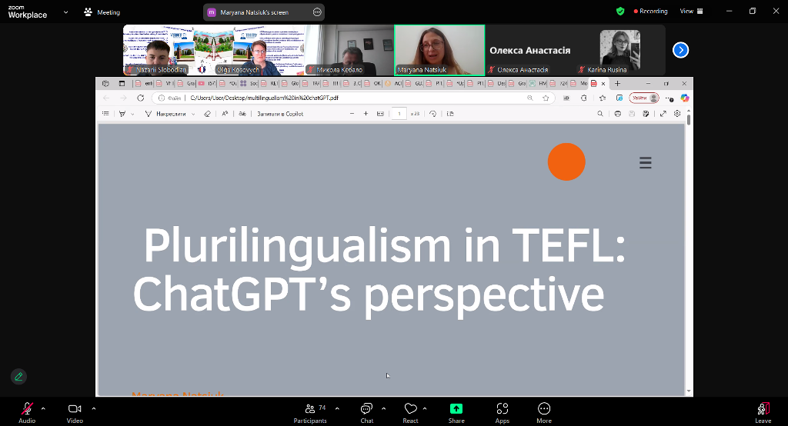Select Karina Rusina's video thumbnail
This screenshot has height=426, width=788.
coord(619,50)
